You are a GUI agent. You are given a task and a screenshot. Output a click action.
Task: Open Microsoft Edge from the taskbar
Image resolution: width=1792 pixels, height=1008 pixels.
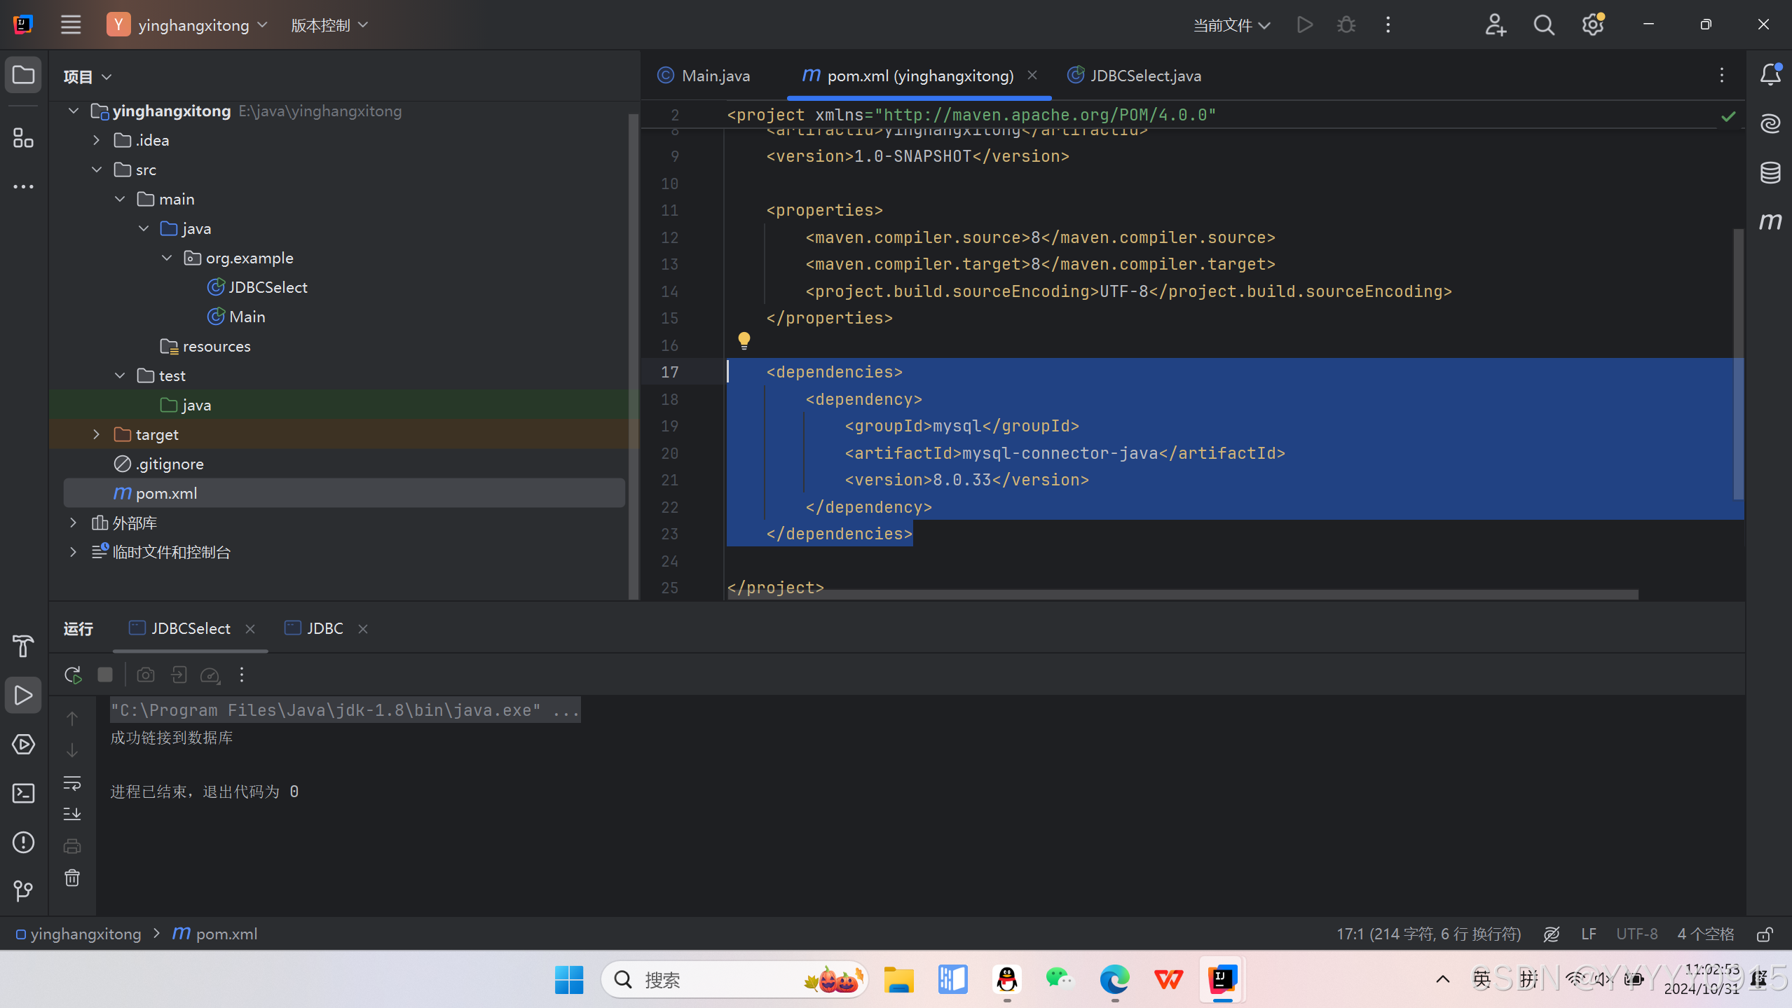point(1114,979)
